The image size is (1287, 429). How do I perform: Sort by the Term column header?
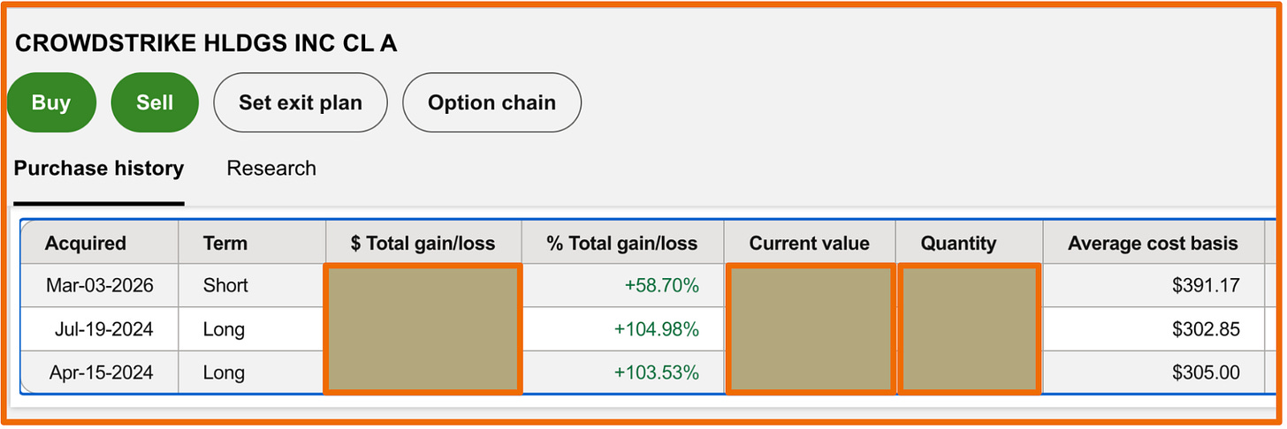pos(225,244)
